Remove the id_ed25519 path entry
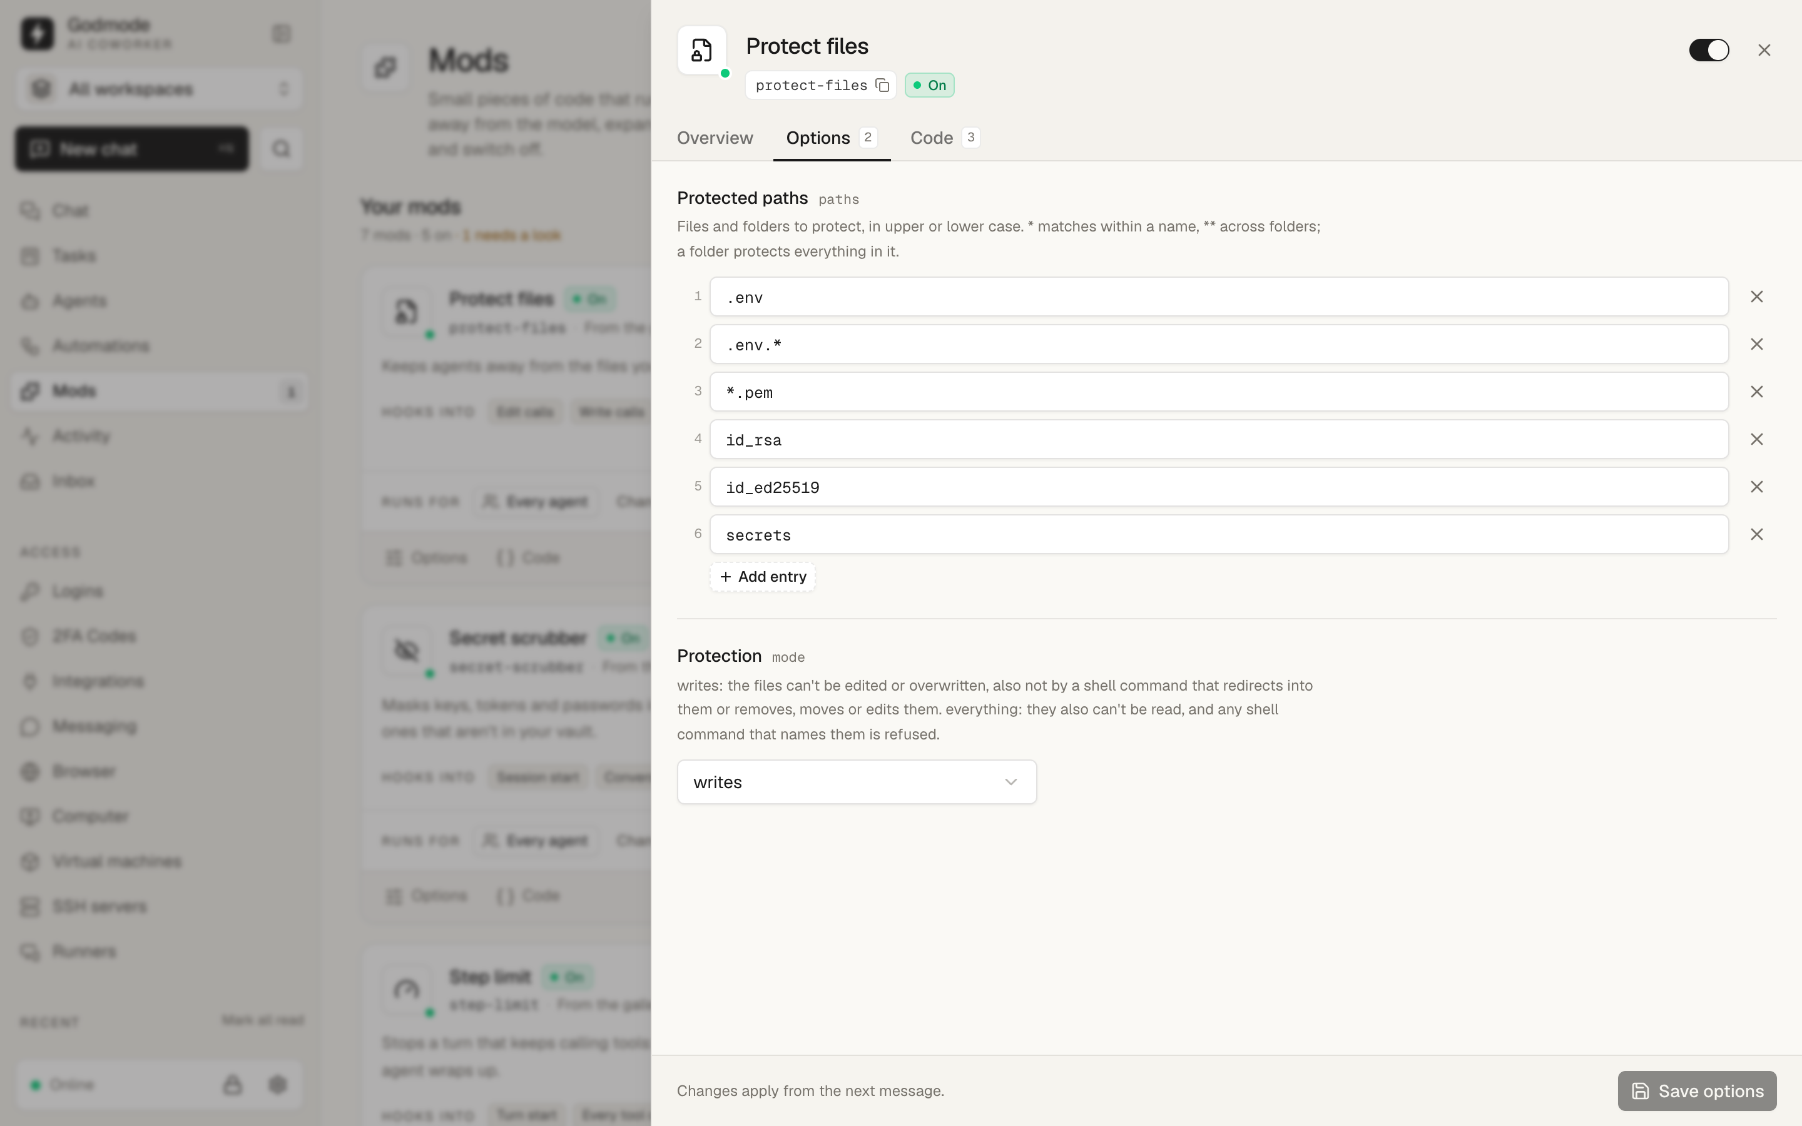The width and height of the screenshot is (1802, 1126). click(x=1756, y=487)
